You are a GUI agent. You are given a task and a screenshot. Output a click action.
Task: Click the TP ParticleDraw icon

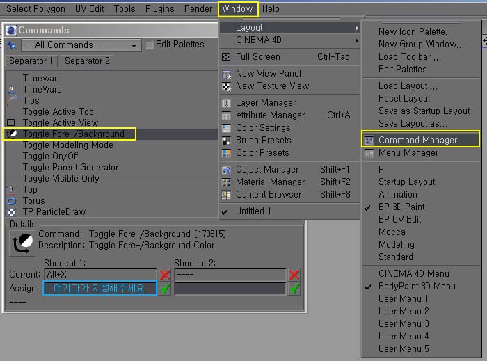[11, 212]
